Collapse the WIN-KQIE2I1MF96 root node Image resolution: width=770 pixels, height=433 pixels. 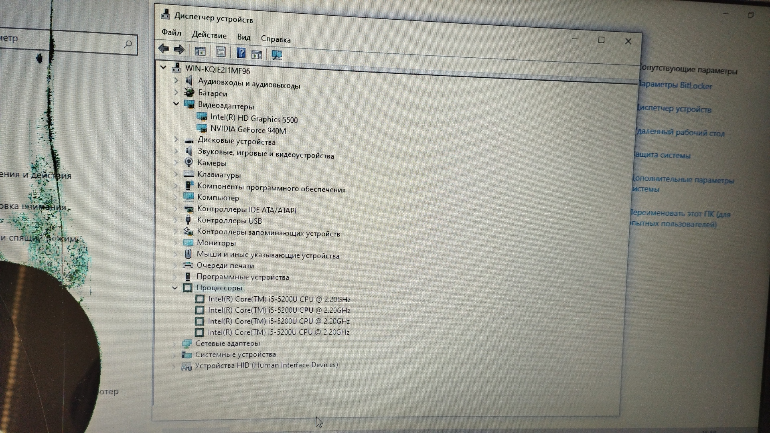(x=163, y=67)
